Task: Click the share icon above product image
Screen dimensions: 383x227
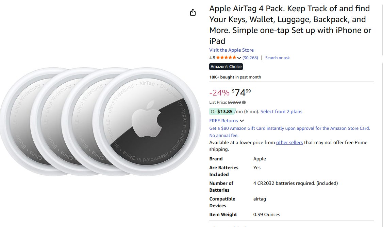Action: [x=193, y=12]
